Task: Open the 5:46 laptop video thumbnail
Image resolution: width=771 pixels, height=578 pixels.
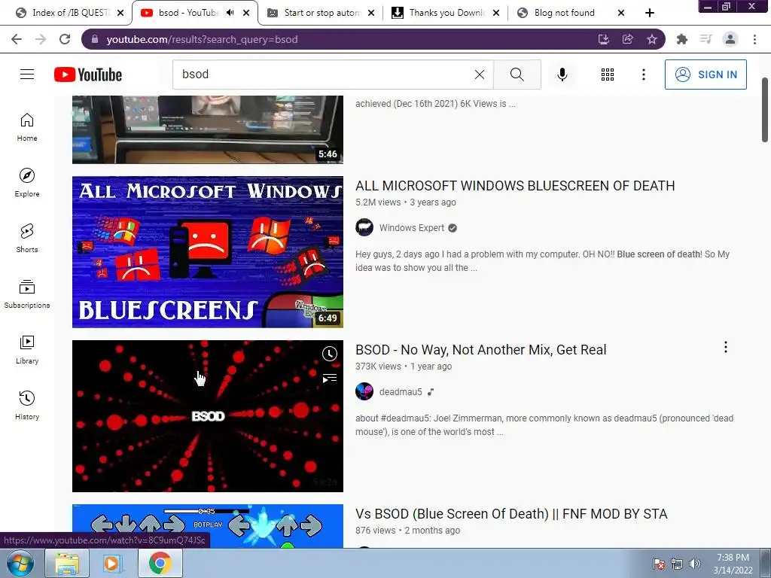Action: [208, 129]
